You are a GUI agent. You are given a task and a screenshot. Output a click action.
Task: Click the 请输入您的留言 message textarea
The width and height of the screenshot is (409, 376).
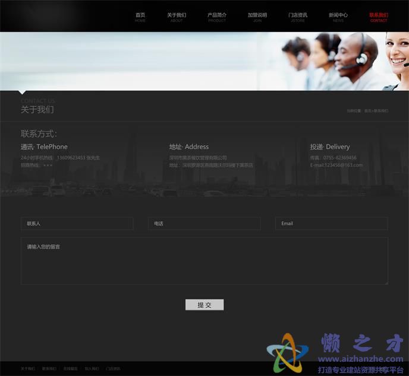[x=204, y=261]
